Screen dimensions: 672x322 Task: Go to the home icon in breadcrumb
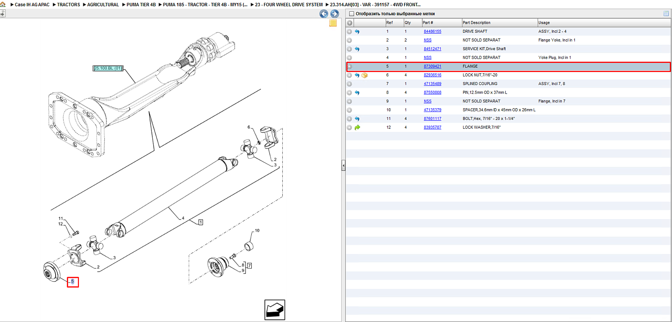click(2, 4)
